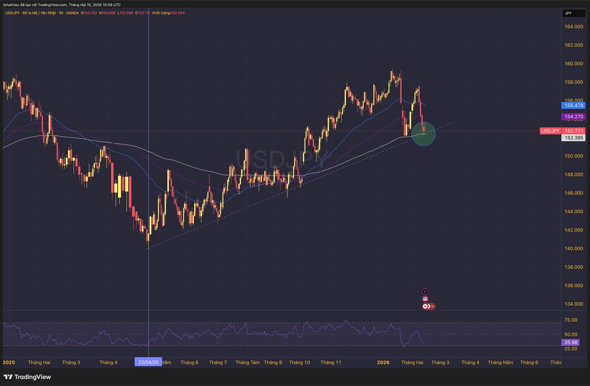
Task: Click the blue 155.478 moving average price label
Action: [x=573, y=106]
